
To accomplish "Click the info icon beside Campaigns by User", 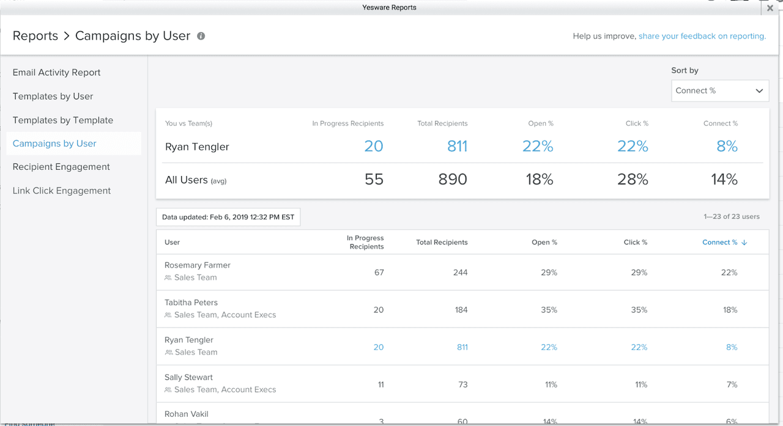I will [201, 36].
